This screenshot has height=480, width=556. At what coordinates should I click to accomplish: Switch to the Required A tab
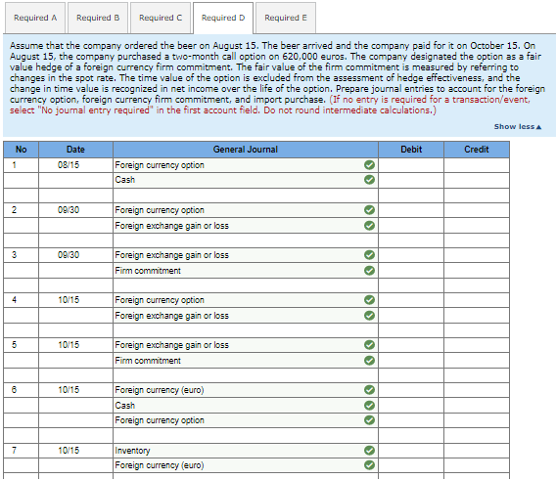(x=35, y=18)
